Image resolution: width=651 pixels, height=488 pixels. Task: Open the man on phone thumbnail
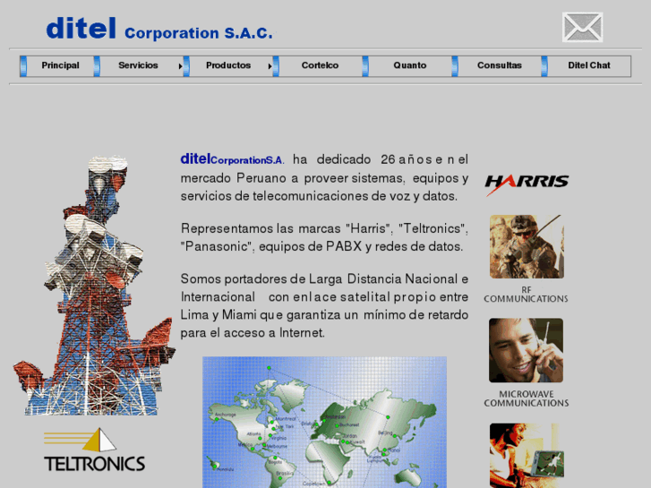526,350
